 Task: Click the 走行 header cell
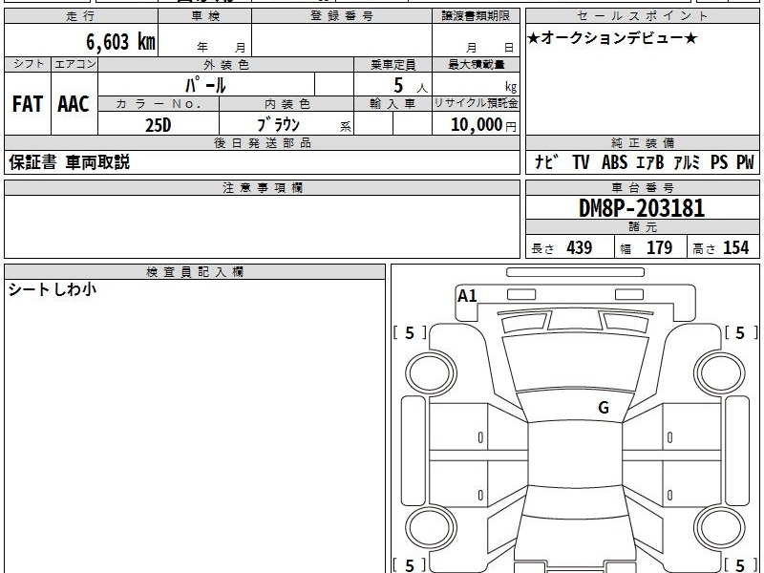[81, 16]
